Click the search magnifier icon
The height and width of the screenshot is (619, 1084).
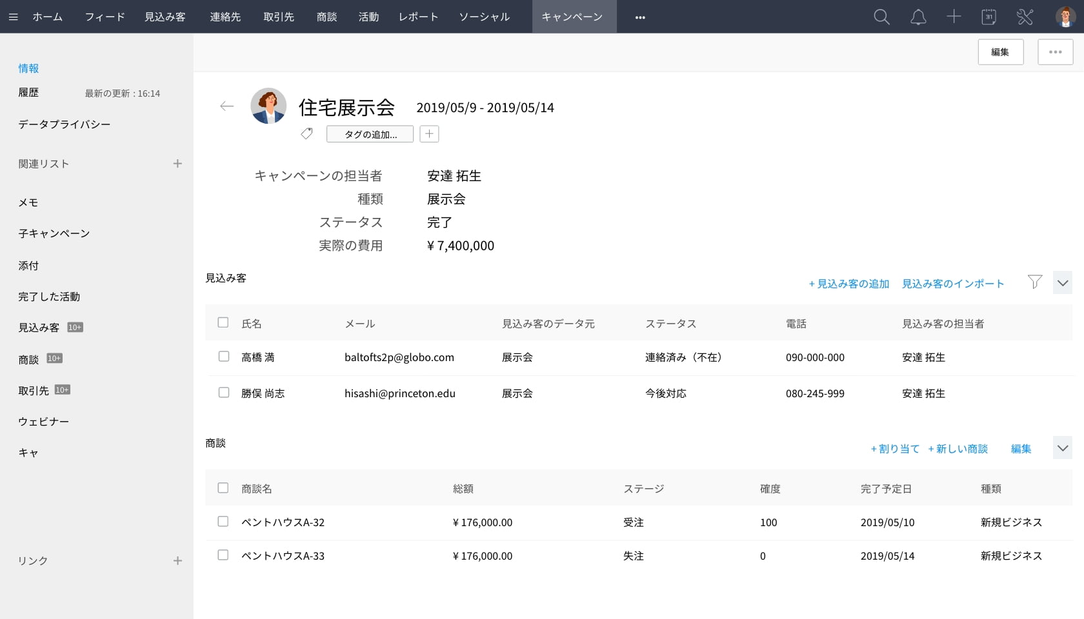881,17
